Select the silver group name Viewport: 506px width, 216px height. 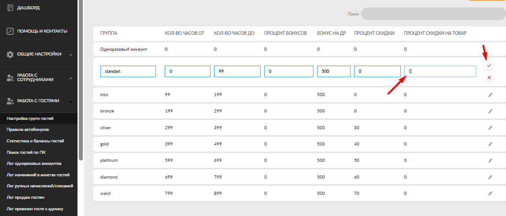pyautogui.click(x=106, y=127)
